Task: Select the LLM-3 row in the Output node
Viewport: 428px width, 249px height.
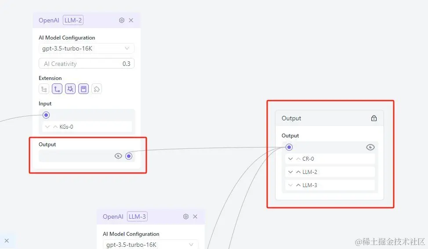Action: (330, 185)
